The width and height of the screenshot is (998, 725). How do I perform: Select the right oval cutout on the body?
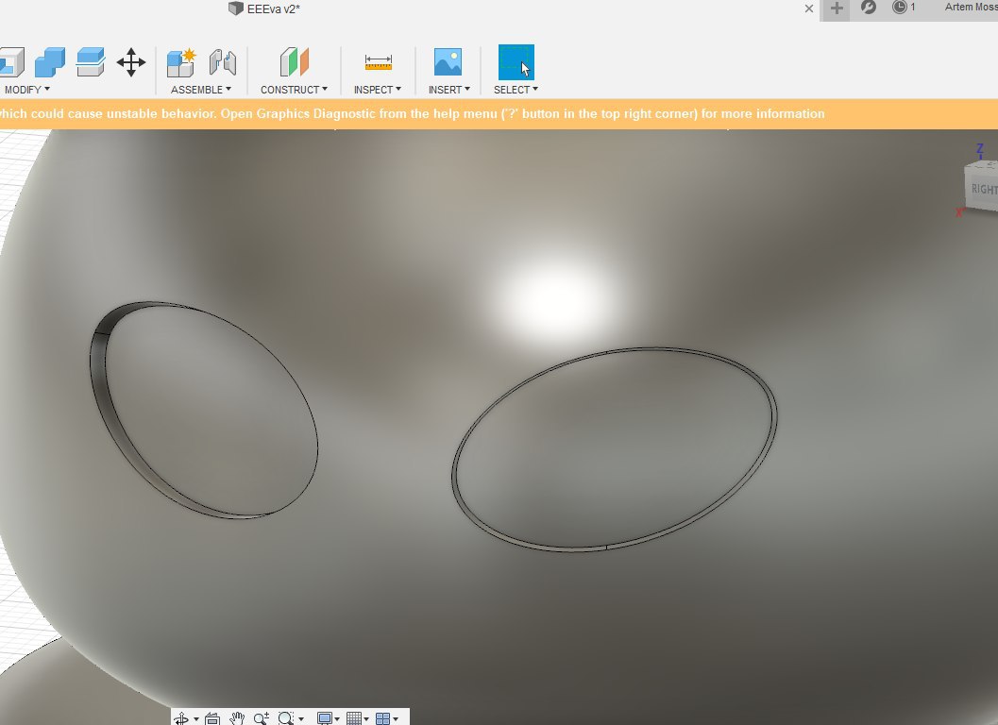pos(615,448)
